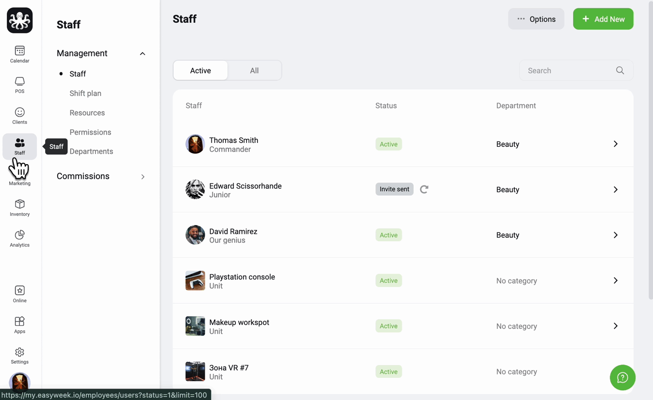Click the Management section heading
Viewport: 653px width, 400px height.
tap(82, 53)
